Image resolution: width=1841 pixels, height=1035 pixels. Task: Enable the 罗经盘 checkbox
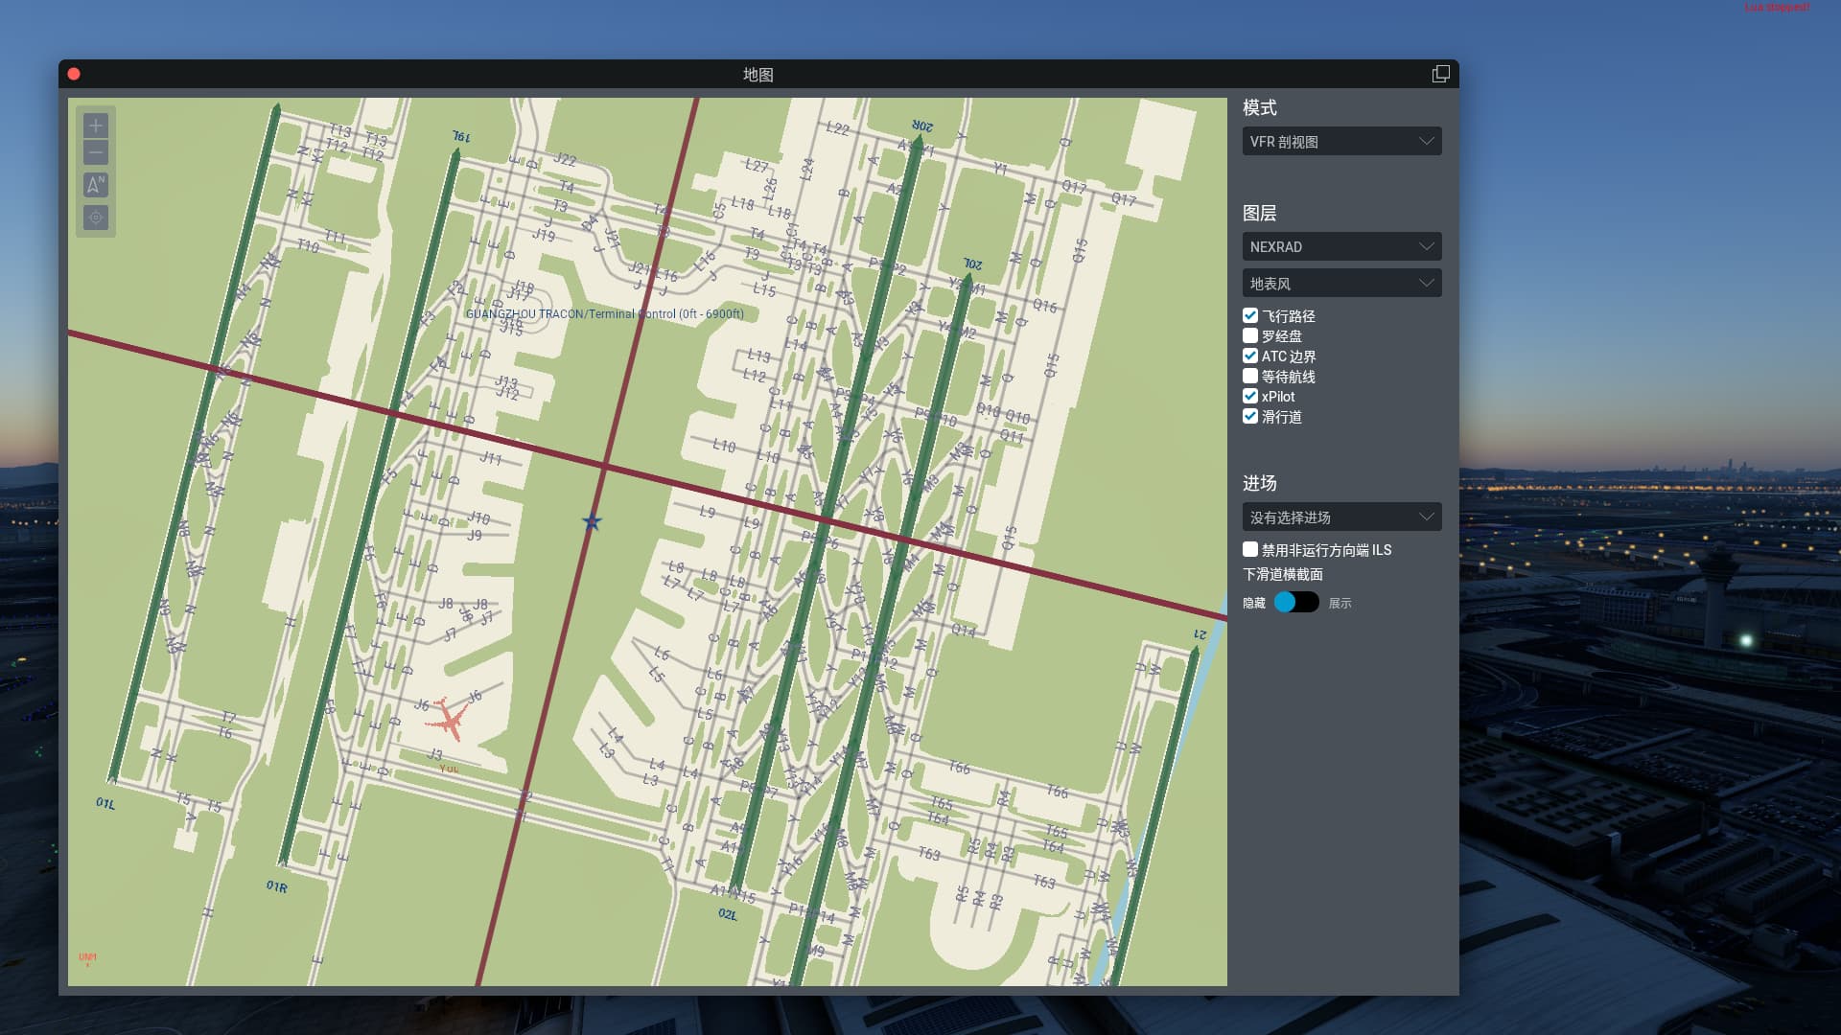[1250, 335]
